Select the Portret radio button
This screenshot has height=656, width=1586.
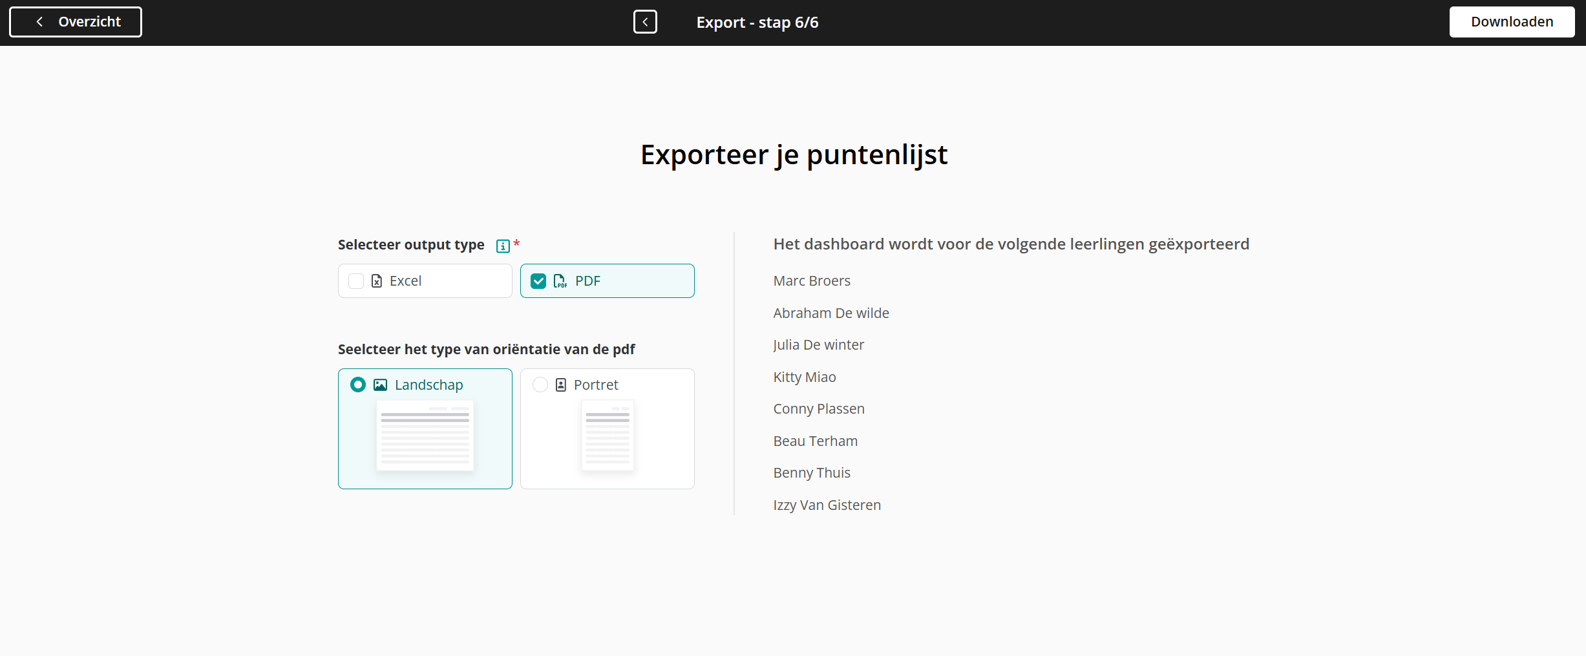click(540, 385)
